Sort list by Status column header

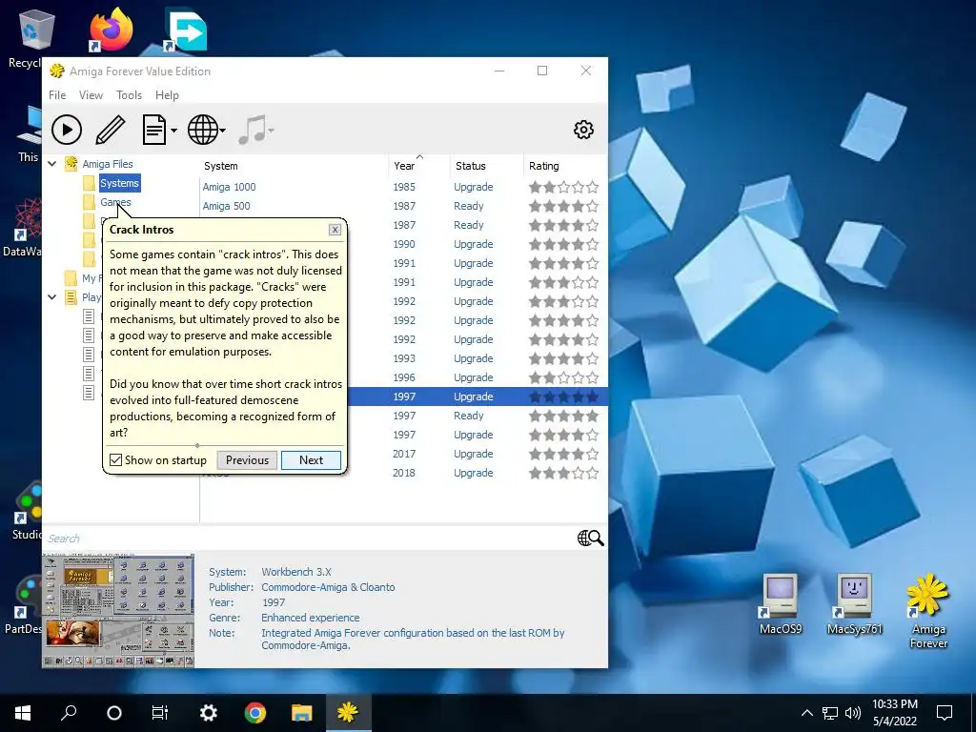point(471,166)
